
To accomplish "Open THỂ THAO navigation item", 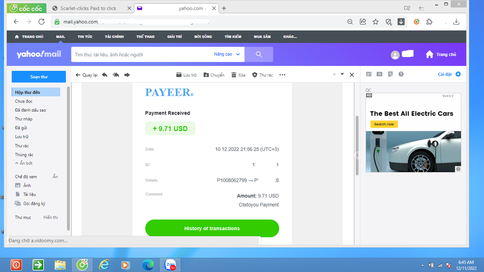I will click(x=145, y=37).
